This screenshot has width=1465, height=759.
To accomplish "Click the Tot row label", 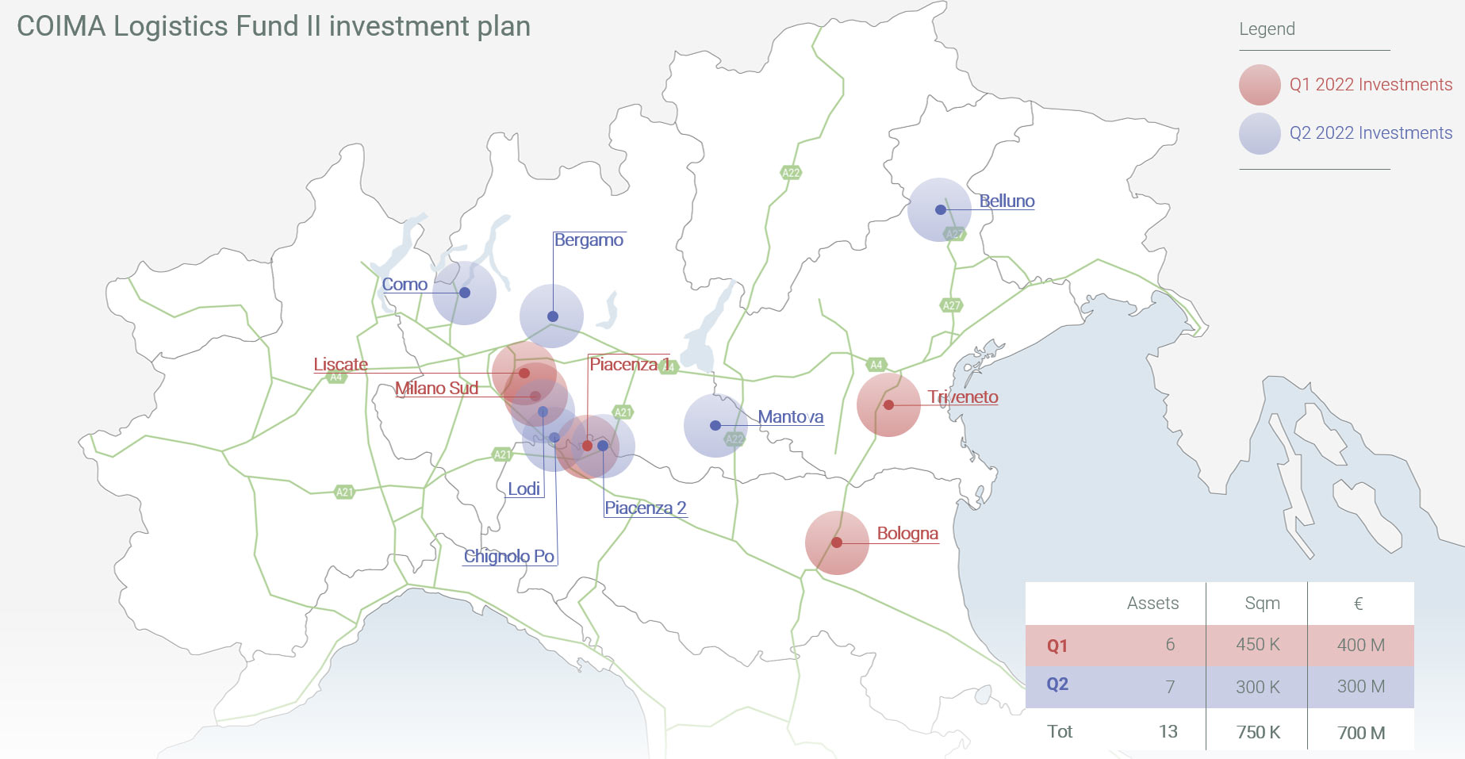I will click(x=1060, y=731).
